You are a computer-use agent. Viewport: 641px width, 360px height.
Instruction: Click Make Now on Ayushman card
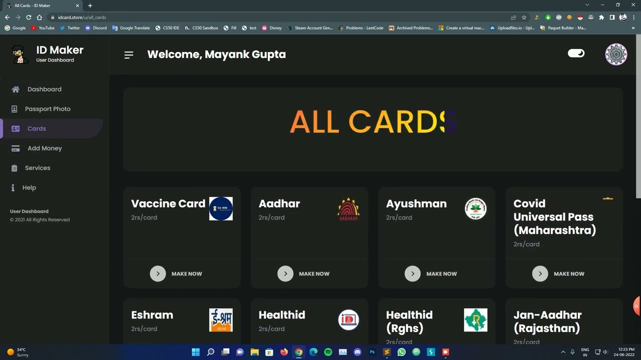pos(431,273)
